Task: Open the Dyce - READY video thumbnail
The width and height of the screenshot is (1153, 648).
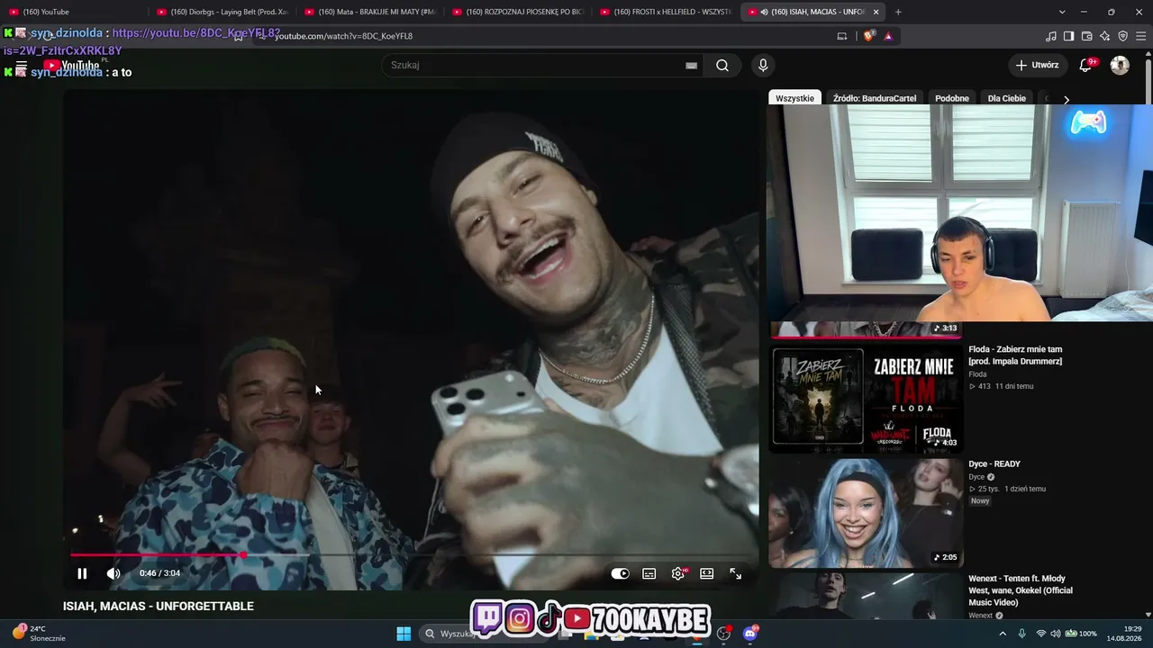Action: 866,513
